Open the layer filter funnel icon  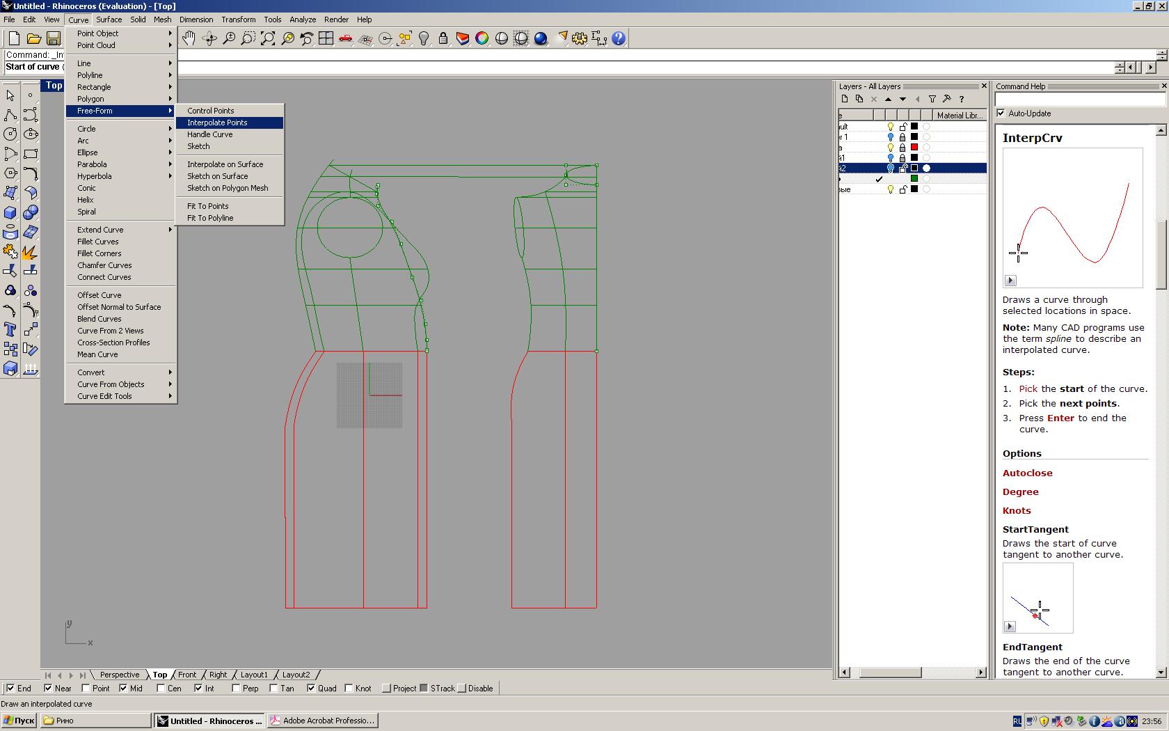tap(932, 99)
